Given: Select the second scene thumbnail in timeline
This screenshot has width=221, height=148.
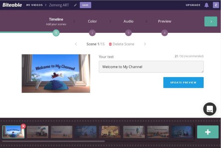Looking at the screenshot, I should click(37, 132).
